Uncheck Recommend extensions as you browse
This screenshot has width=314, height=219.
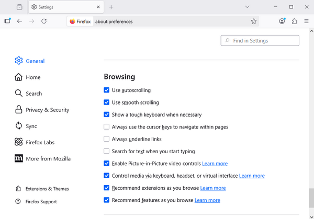(x=107, y=188)
